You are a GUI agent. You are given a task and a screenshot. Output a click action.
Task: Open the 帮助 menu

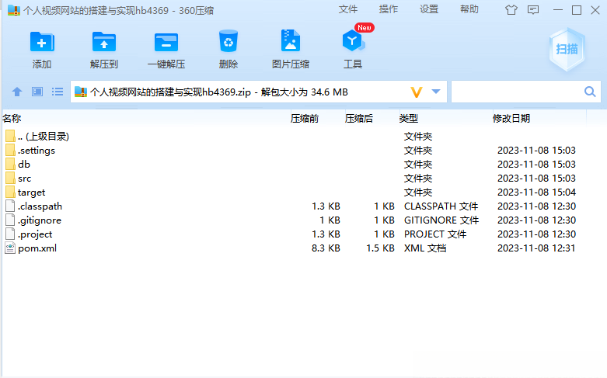[469, 9]
